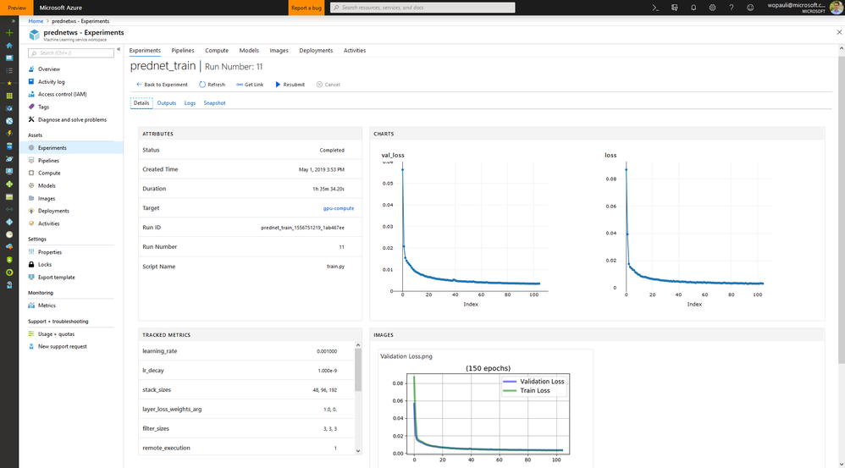Click top search resources field
This screenshot has width=845, height=468.
coord(422,8)
